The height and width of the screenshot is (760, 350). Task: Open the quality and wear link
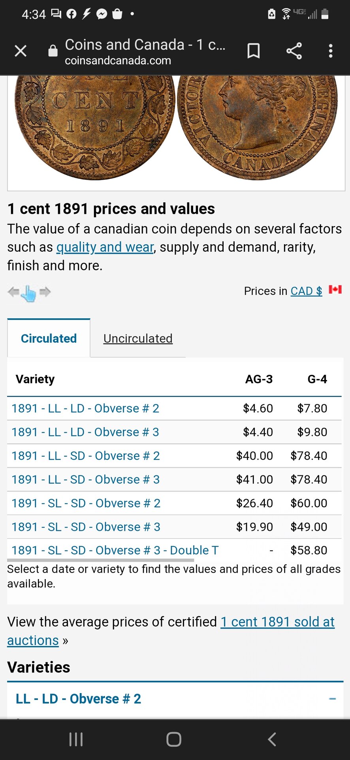(x=105, y=247)
